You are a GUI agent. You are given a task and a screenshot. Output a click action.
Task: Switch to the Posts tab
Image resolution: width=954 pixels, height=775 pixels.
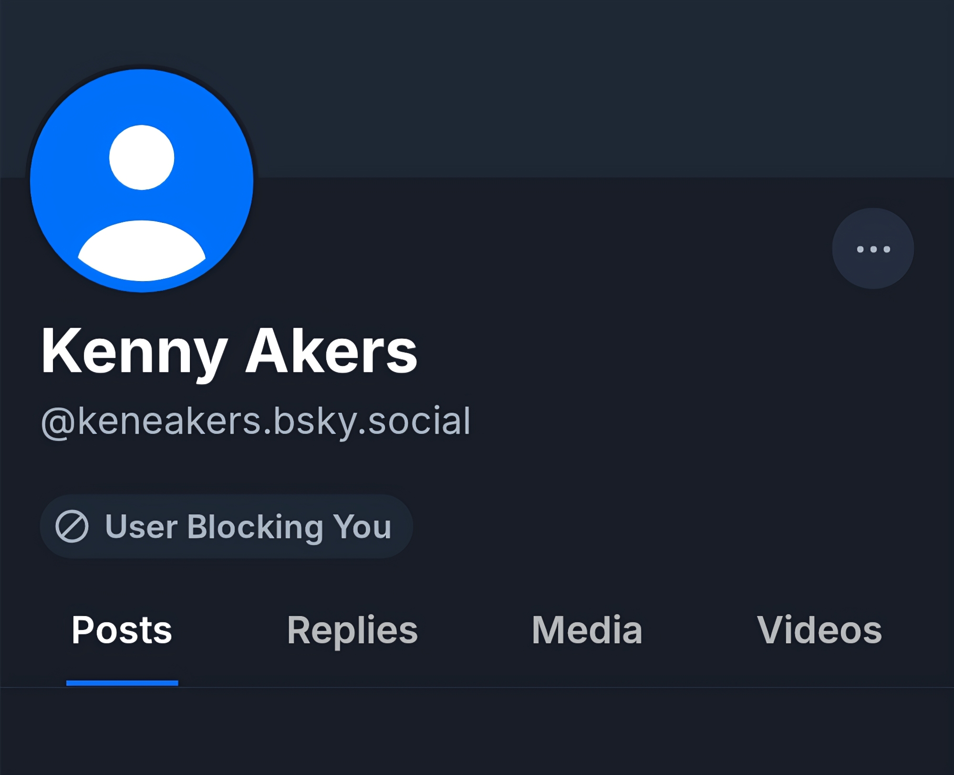(122, 630)
